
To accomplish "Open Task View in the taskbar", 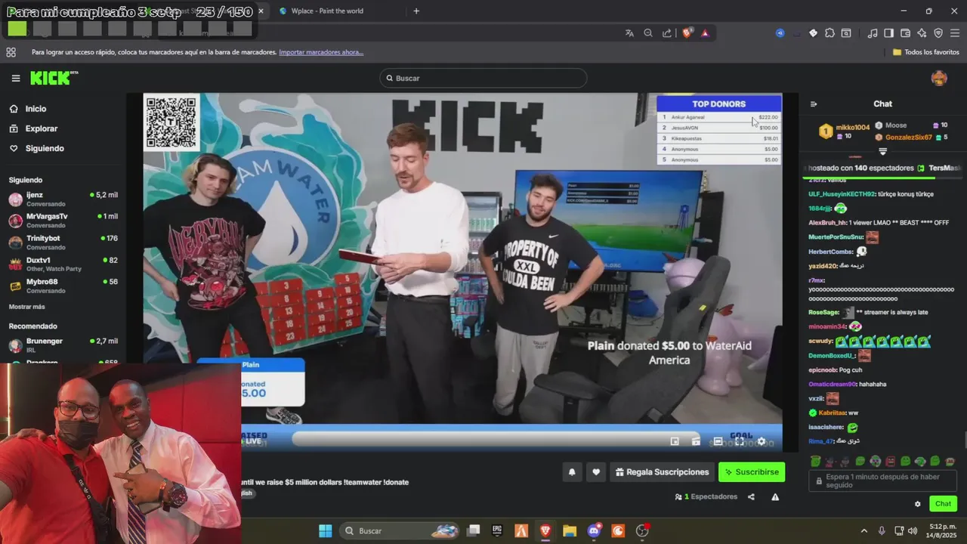I will (x=473, y=531).
